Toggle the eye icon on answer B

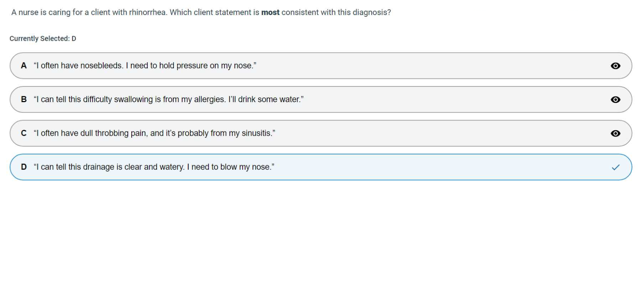(x=615, y=100)
